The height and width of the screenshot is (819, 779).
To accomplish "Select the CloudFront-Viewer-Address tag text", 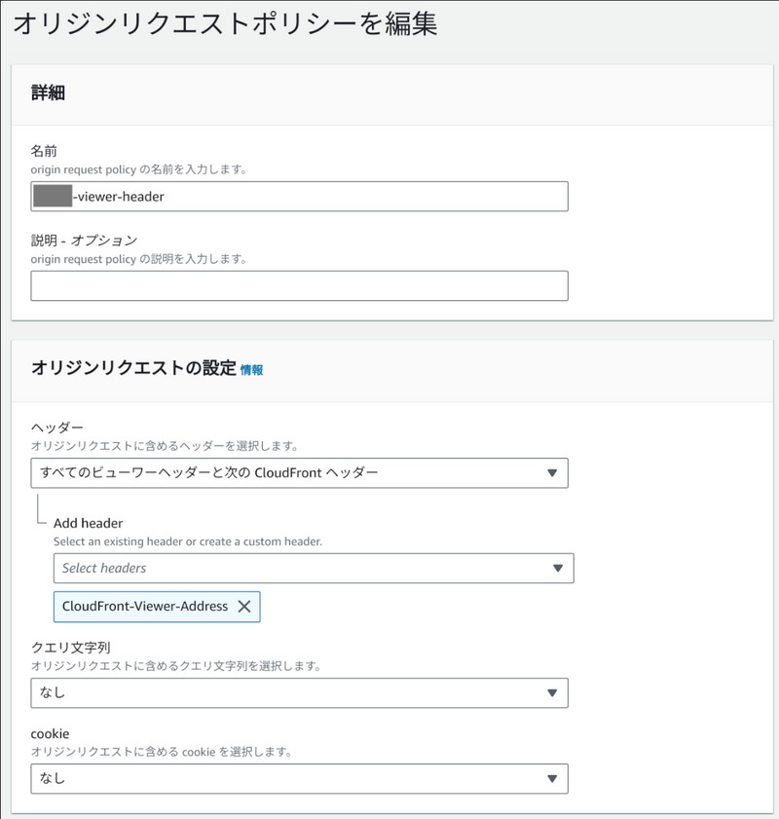I will [144, 607].
